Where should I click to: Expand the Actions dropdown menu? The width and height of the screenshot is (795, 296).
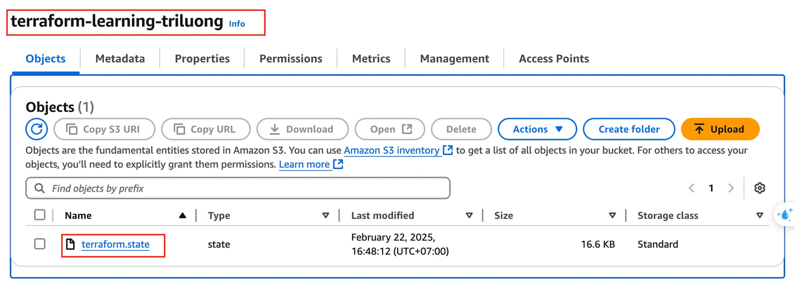537,129
